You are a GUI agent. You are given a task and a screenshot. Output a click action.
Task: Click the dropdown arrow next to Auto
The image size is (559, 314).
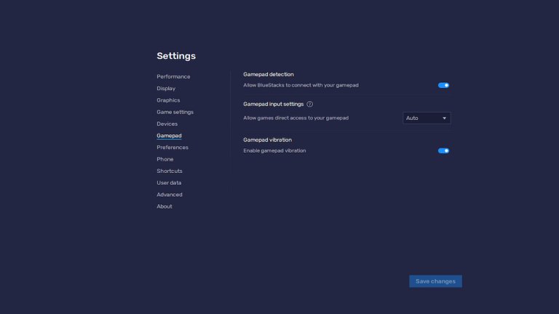[444, 118]
